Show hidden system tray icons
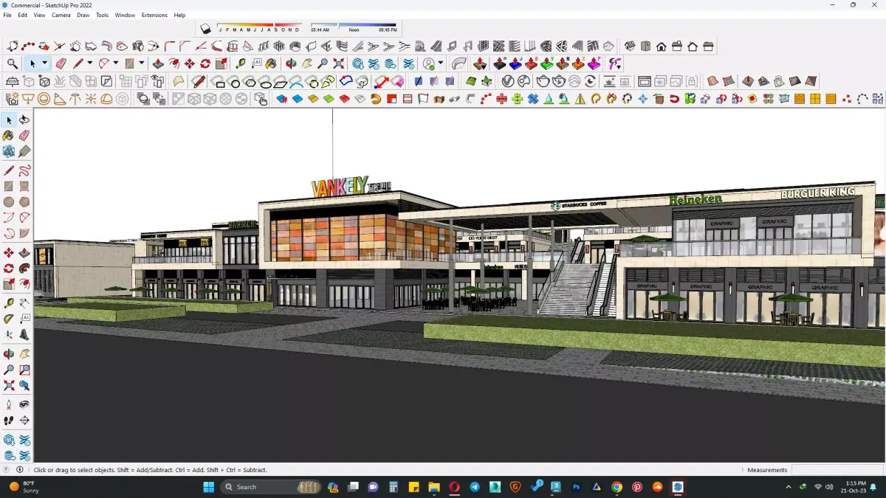Screen dimensions: 886x498 click(x=789, y=487)
